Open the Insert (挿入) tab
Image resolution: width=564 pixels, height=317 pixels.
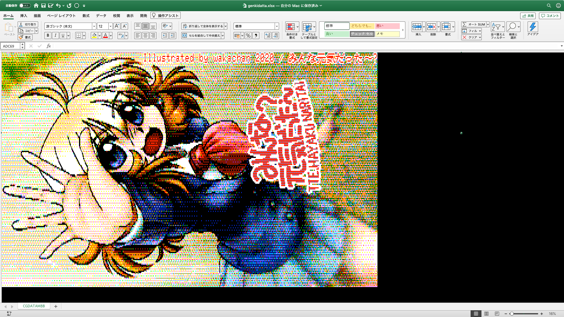[23, 16]
